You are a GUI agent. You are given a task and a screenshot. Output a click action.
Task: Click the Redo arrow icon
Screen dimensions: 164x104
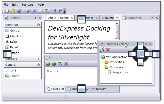(x=60, y=11)
